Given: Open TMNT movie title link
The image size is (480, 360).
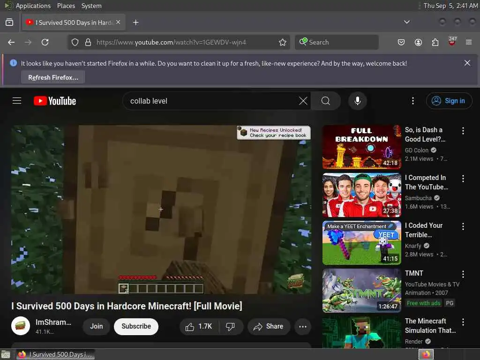Looking at the screenshot, I should point(414,273).
